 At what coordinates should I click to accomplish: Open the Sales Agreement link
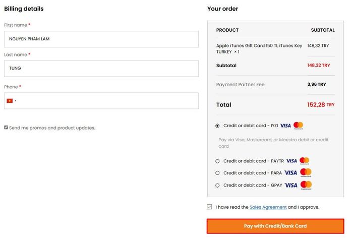[x=268, y=207]
